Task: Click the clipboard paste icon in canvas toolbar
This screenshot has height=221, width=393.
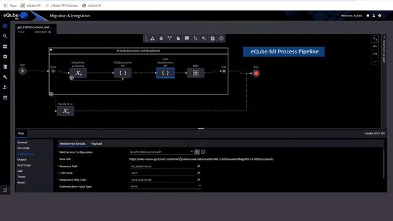Action: (x=212, y=38)
